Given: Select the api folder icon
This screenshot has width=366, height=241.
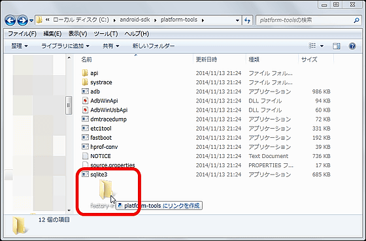Looking at the screenshot, I should (x=85, y=73).
